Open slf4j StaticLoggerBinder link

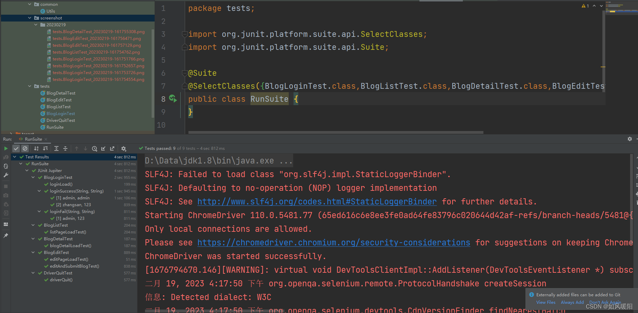pyautogui.click(x=317, y=202)
